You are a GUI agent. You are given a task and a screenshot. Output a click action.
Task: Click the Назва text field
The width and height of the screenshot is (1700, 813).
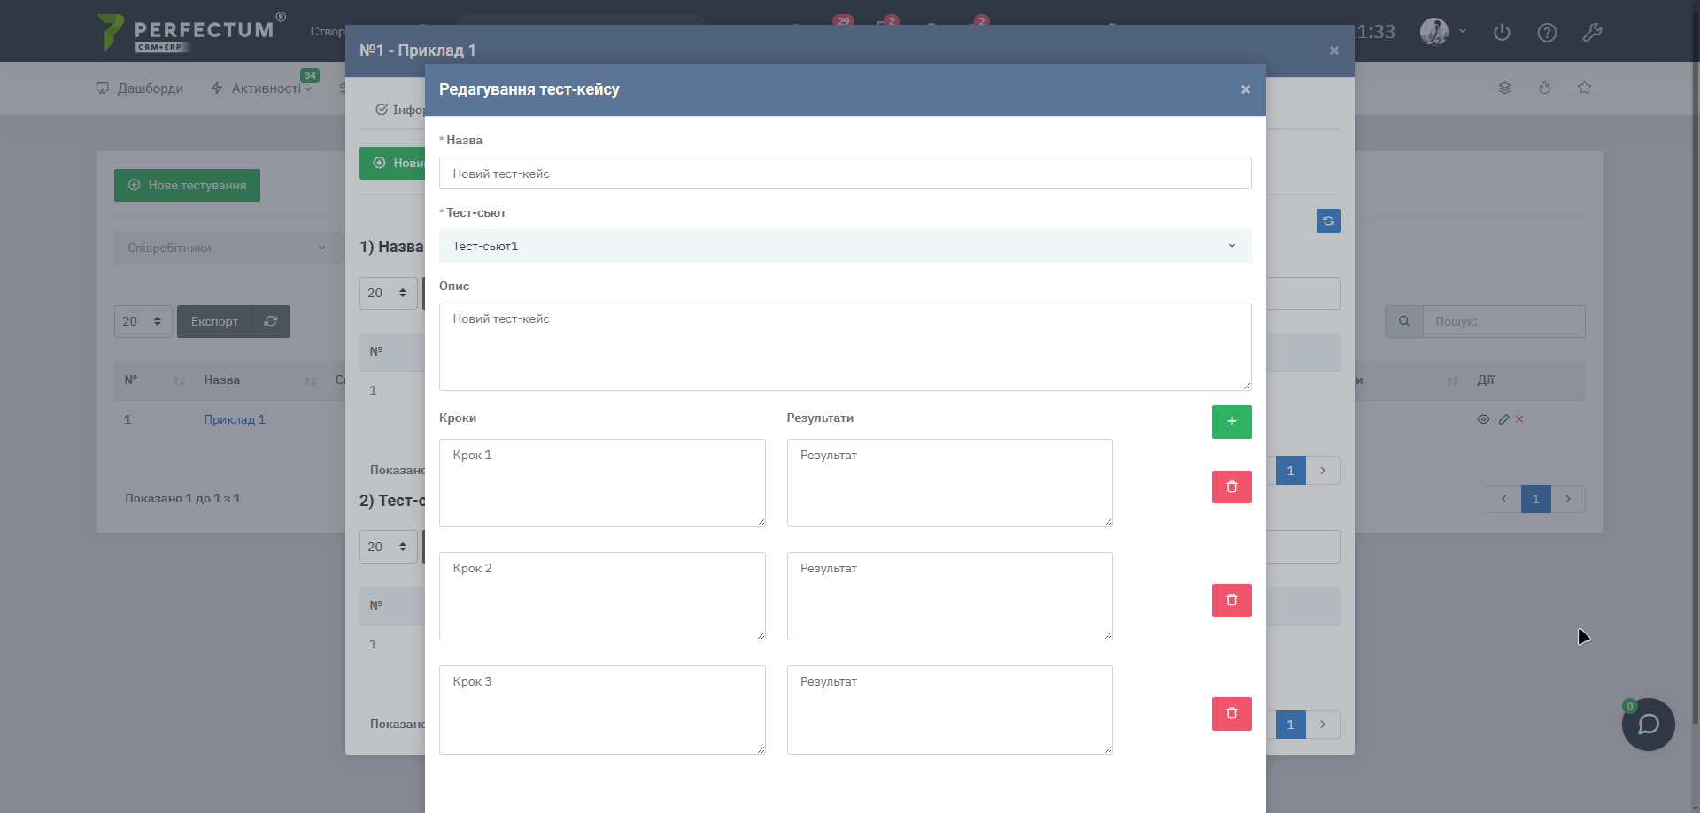click(845, 173)
